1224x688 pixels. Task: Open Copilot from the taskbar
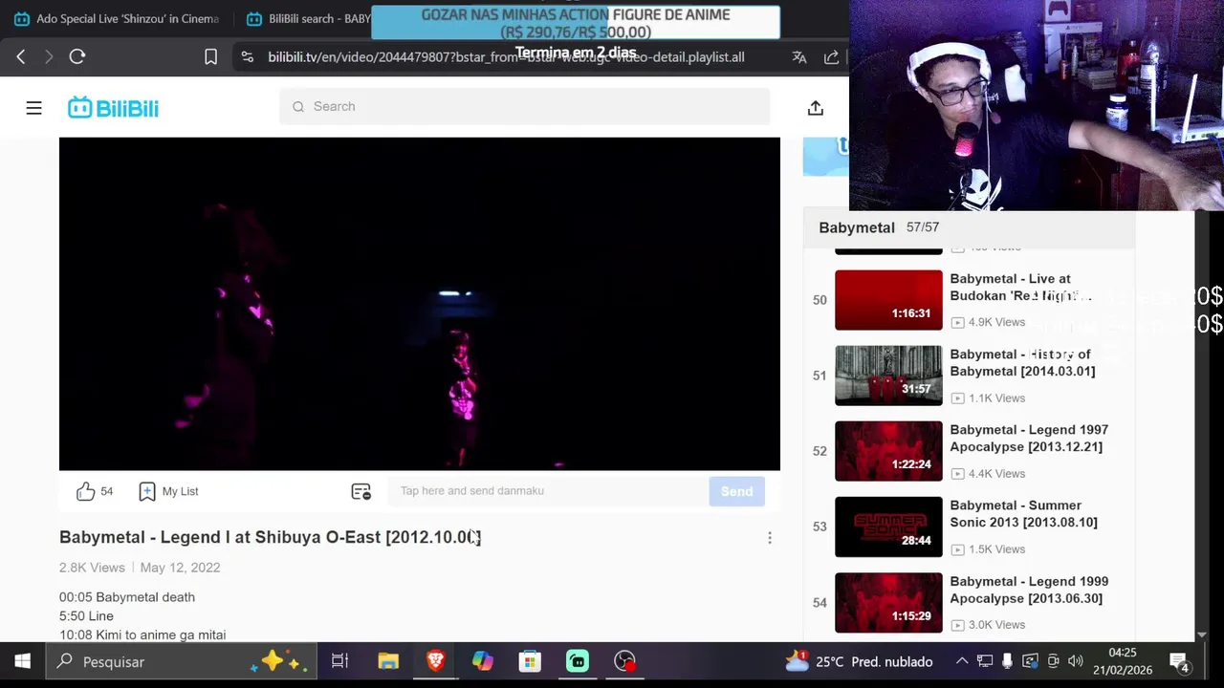click(482, 661)
